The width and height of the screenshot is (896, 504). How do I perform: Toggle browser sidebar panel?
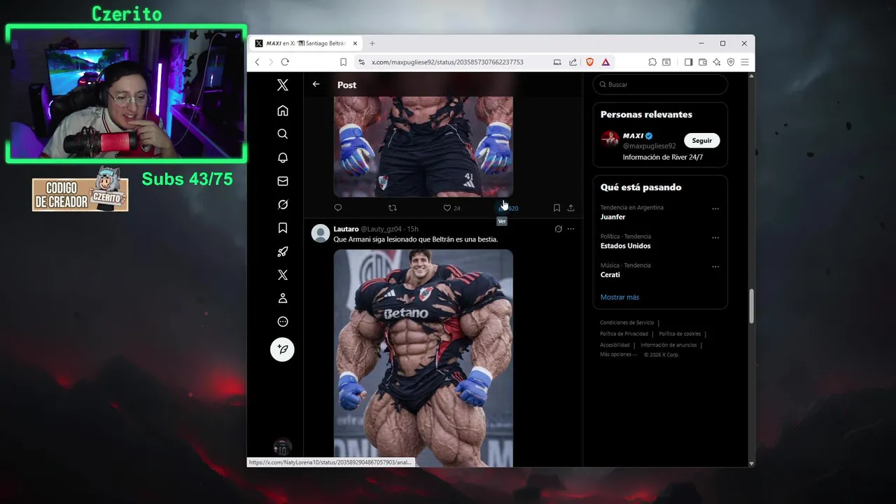[688, 62]
